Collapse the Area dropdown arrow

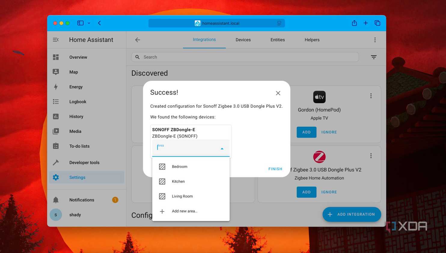point(222,149)
